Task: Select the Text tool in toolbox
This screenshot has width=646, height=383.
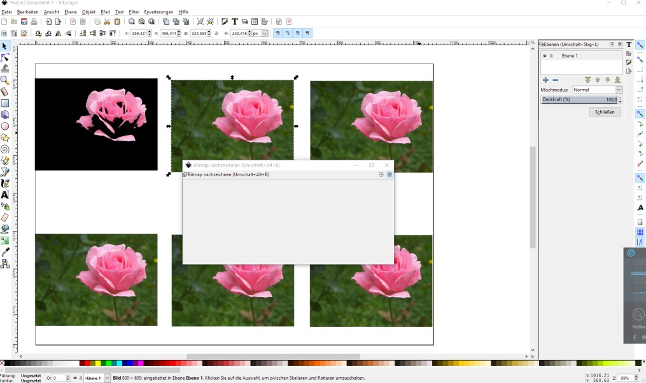Action: [5, 195]
